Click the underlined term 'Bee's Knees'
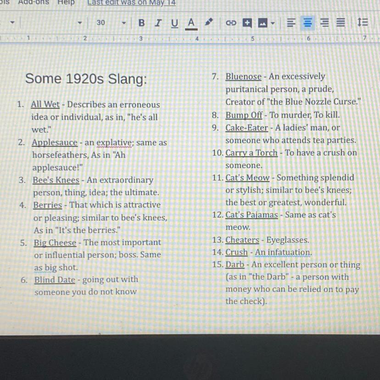This screenshot has width=380, height=380. point(56,180)
